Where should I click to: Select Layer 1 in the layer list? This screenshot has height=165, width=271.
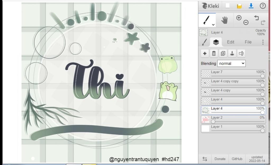coord(233,129)
